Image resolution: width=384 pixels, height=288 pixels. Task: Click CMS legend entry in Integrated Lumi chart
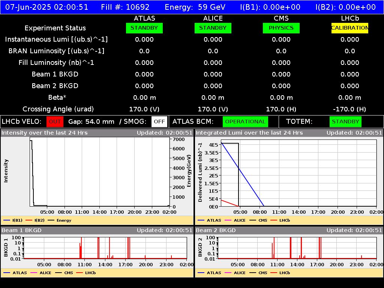point(258,220)
